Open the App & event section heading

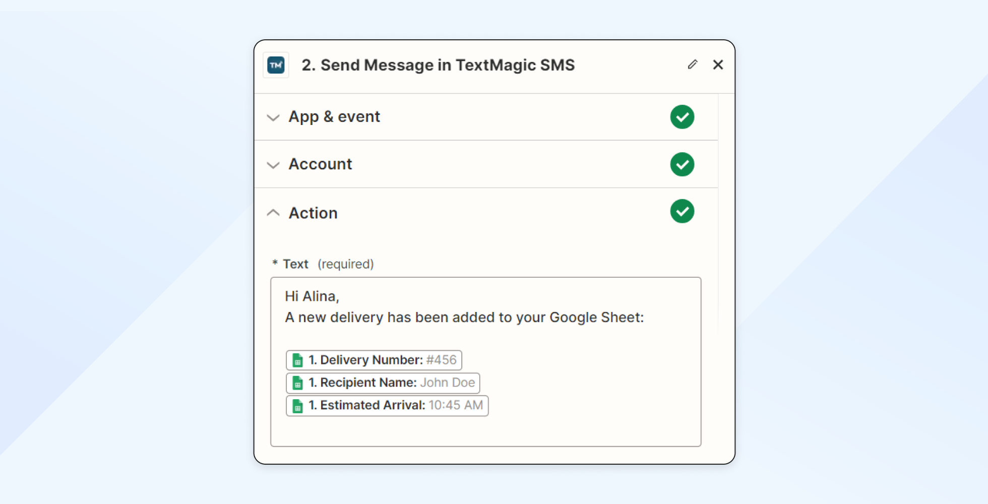click(334, 117)
